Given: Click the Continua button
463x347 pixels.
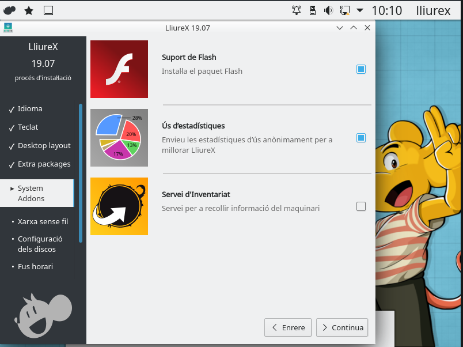Looking at the screenshot, I should point(342,327).
